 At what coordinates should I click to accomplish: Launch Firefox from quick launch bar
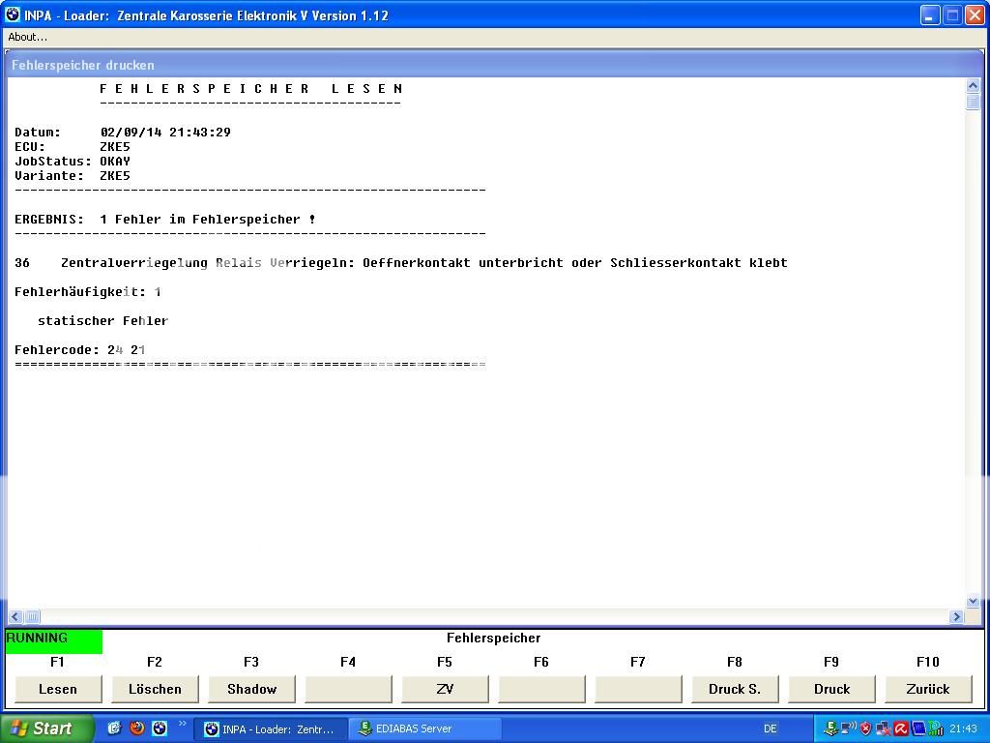(x=136, y=728)
